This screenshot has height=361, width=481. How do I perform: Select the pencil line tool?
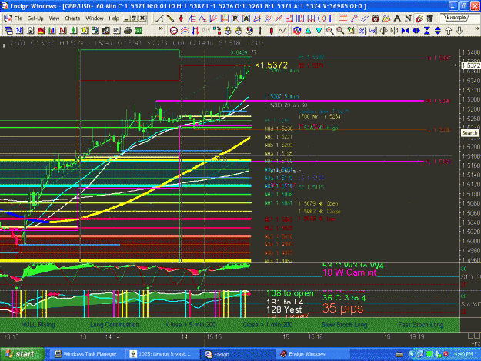tap(170, 18)
